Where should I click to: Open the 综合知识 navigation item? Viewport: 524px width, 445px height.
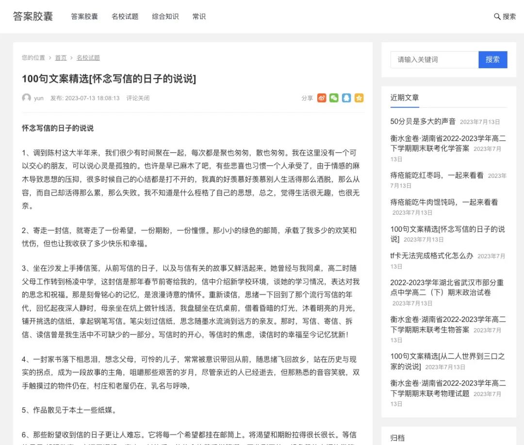(165, 16)
